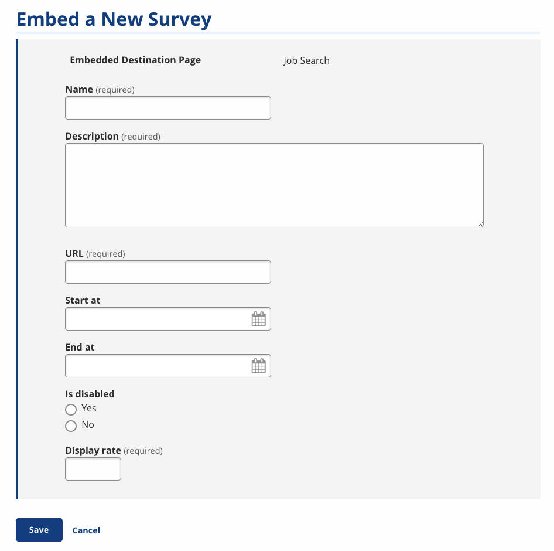Click the Embedded Destination Page label

(135, 60)
